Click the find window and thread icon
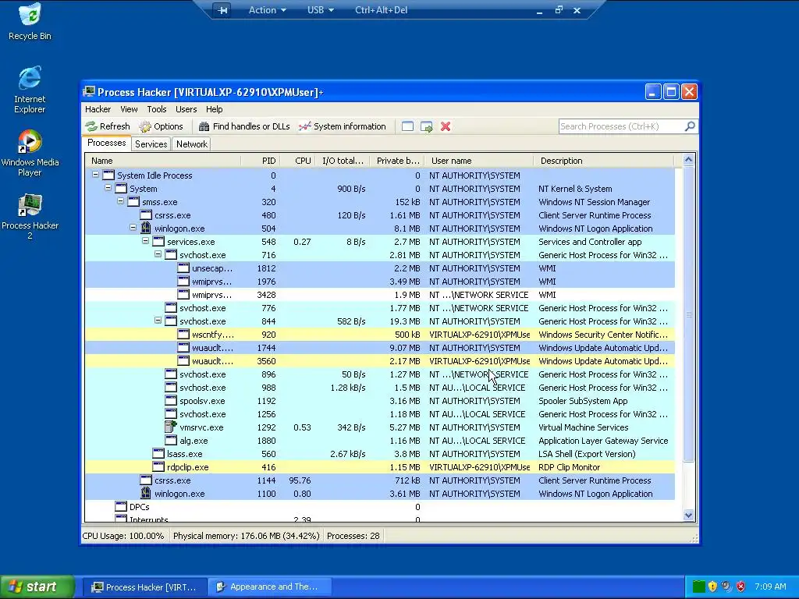Viewport: 799px width, 599px height. [427, 126]
